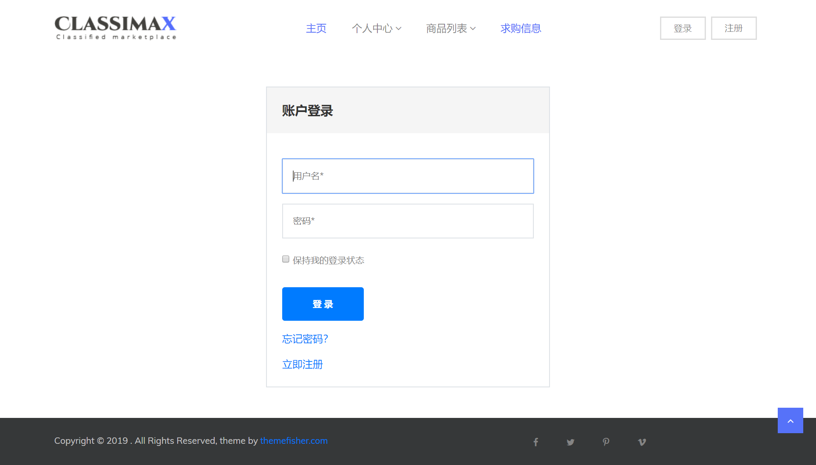This screenshot has width=816, height=465.
Task: Check the 保持我的登录状态 checkbox
Action: (x=286, y=259)
